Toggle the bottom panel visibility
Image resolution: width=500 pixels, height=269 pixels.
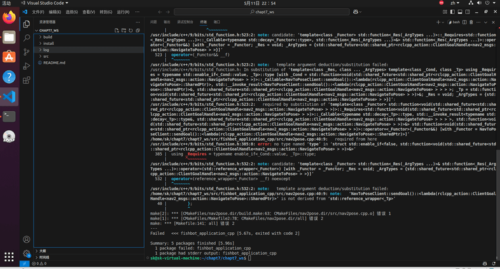tap(460, 12)
